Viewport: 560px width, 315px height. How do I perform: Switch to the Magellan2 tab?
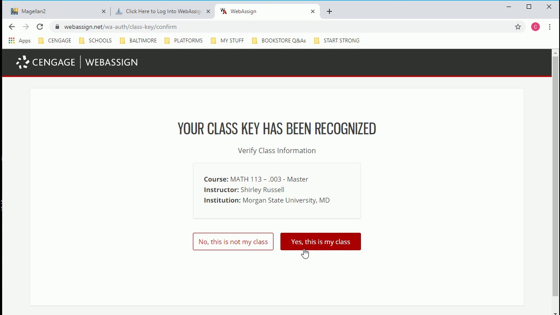click(57, 11)
